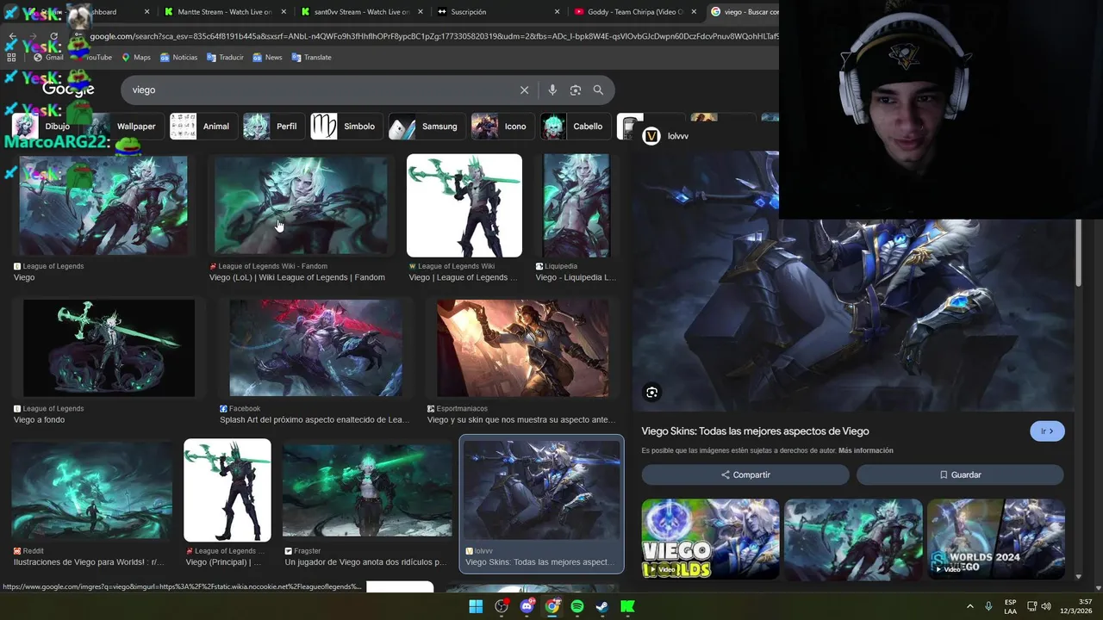Click the Chrome icon in the taskbar
The height and width of the screenshot is (620, 1103).
point(552,606)
